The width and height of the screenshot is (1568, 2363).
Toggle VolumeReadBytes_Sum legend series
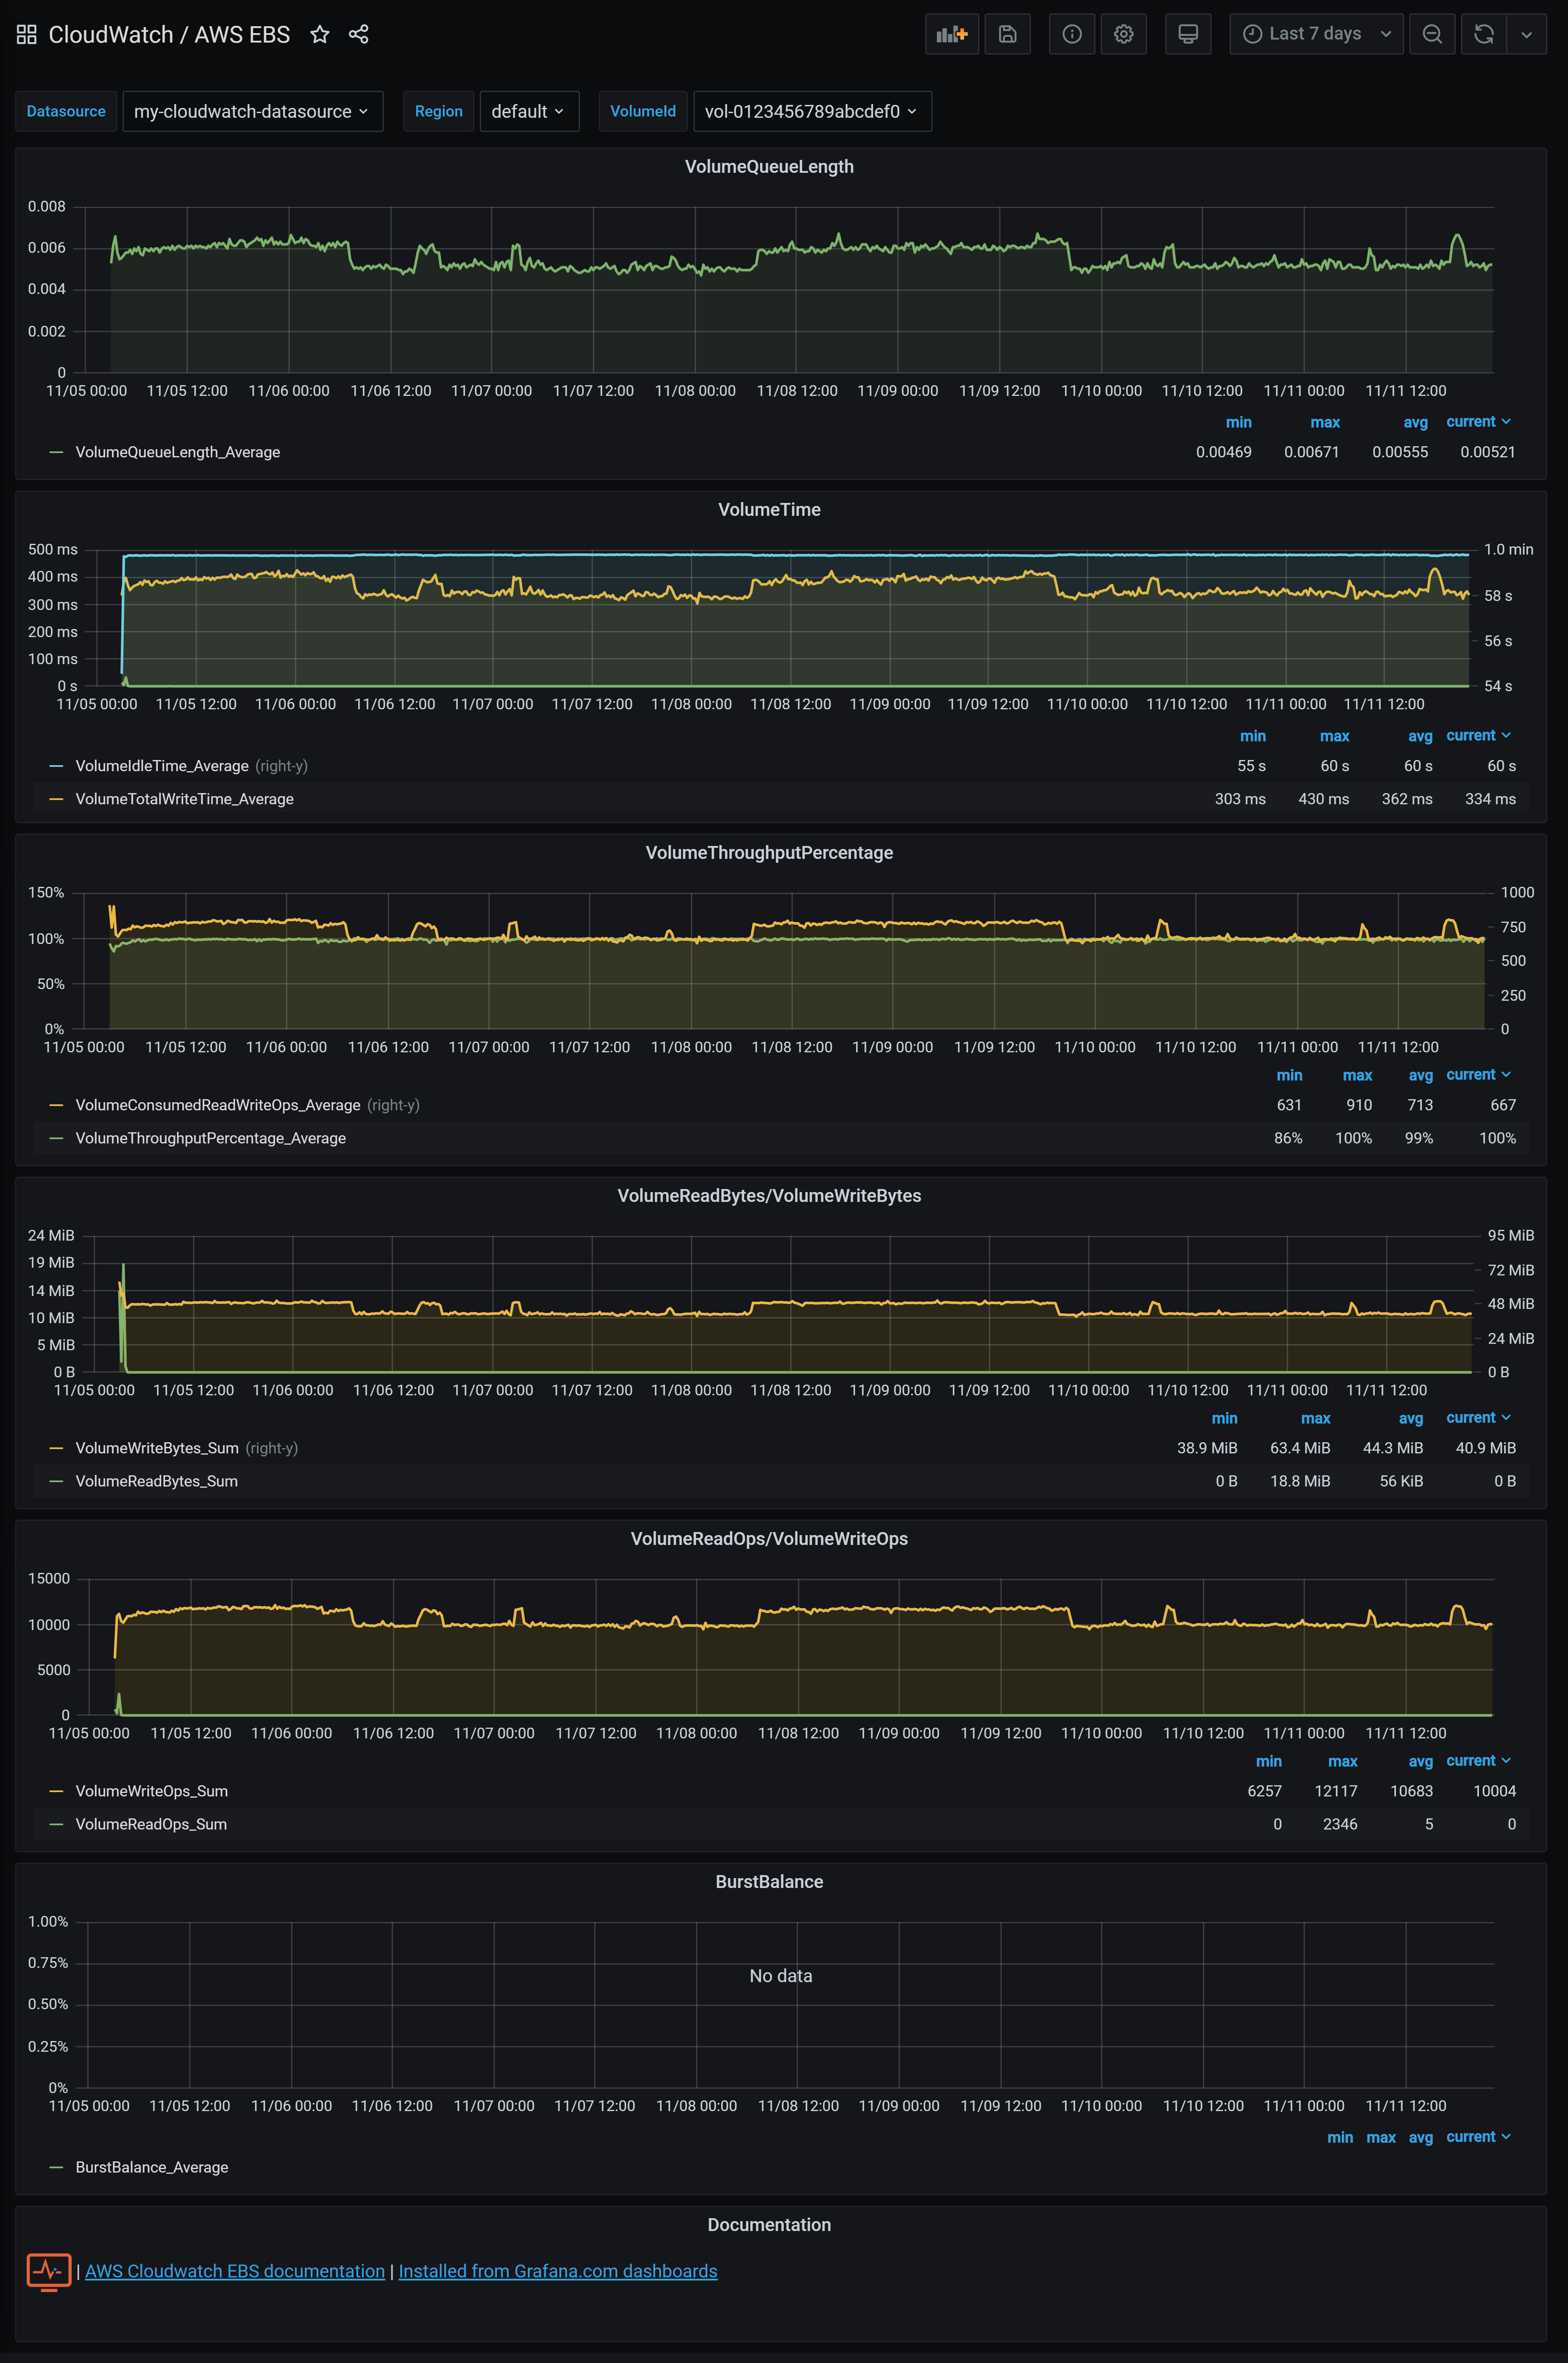click(156, 1480)
